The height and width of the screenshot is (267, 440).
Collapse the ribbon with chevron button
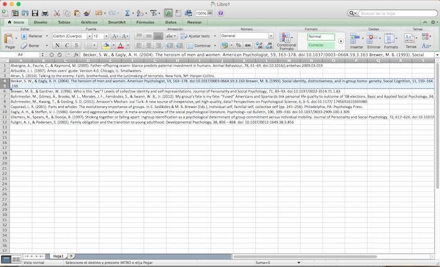(425, 22)
